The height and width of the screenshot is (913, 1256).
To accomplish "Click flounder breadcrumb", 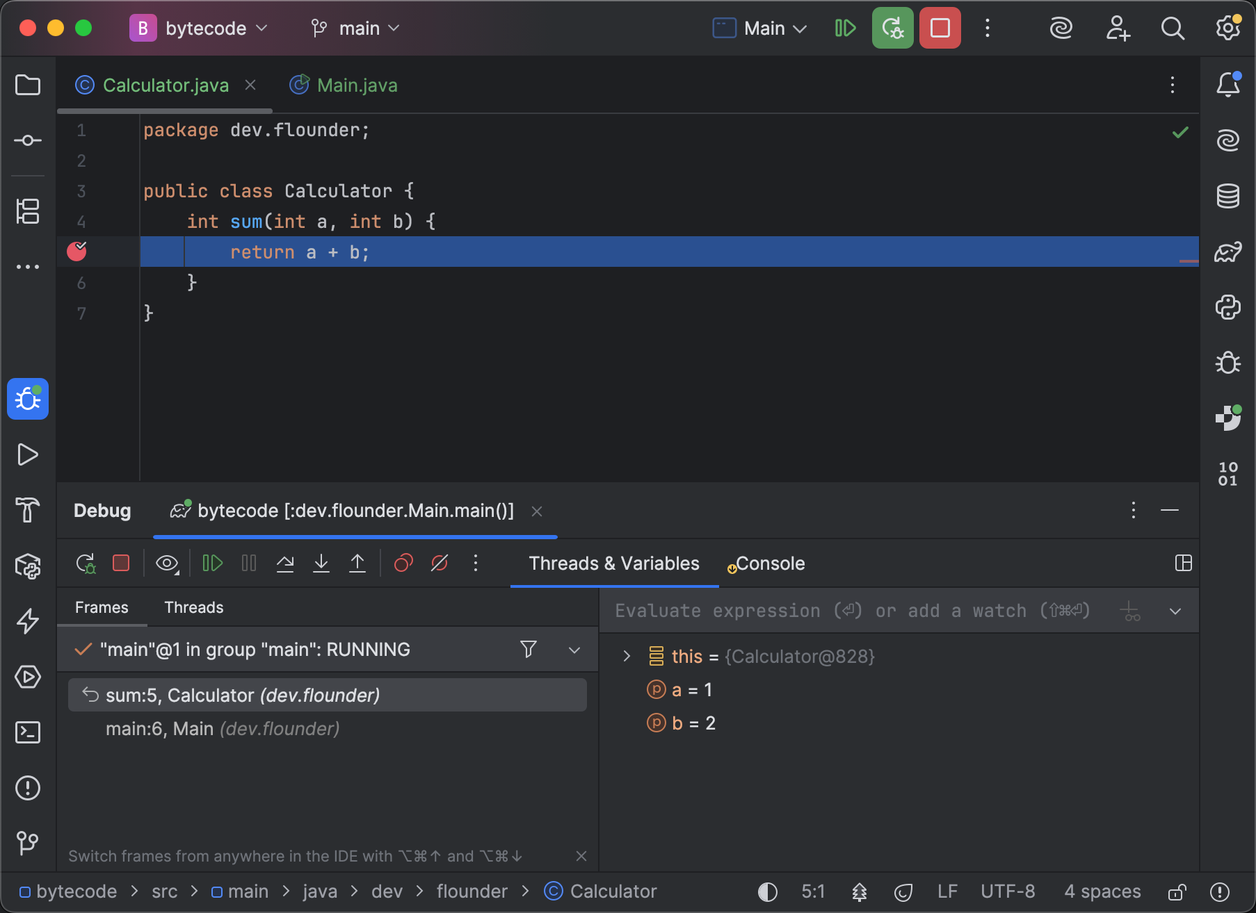I will coord(472,891).
